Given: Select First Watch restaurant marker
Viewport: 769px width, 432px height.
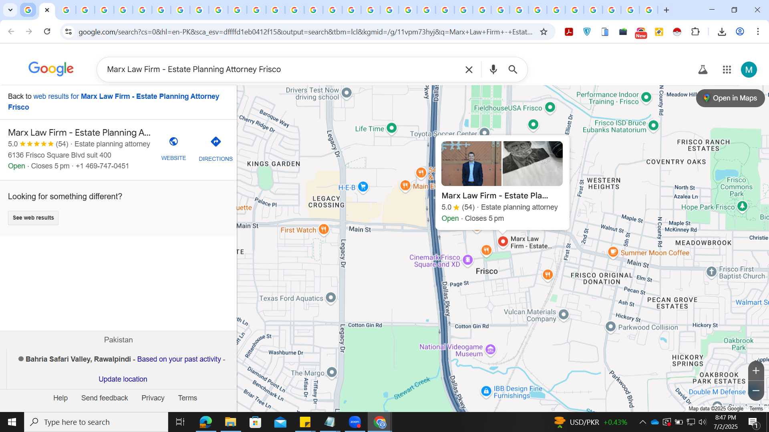Looking at the screenshot, I should (324, 230).
